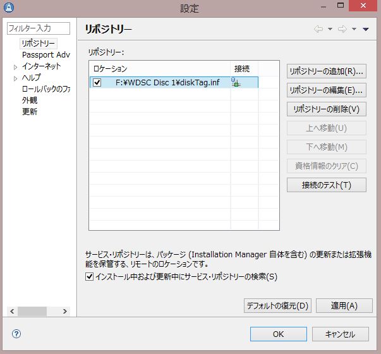Click 接続のテスト(T) button
The height and width of the screenshot is (354, 381).
pos(326,185)
